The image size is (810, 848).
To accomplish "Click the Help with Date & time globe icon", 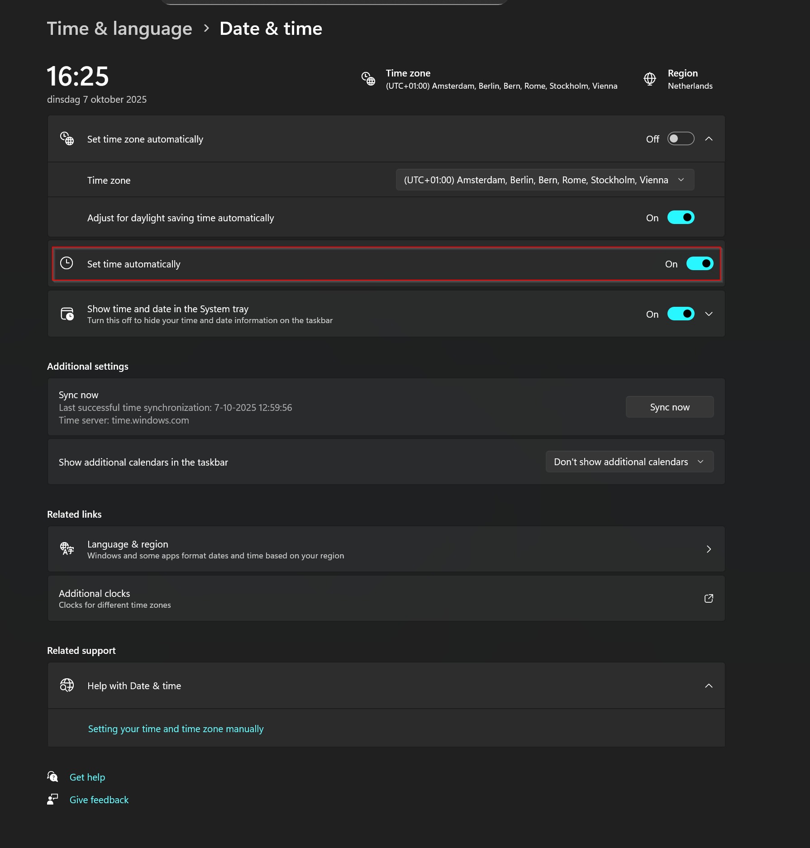I will coord(67,685).
